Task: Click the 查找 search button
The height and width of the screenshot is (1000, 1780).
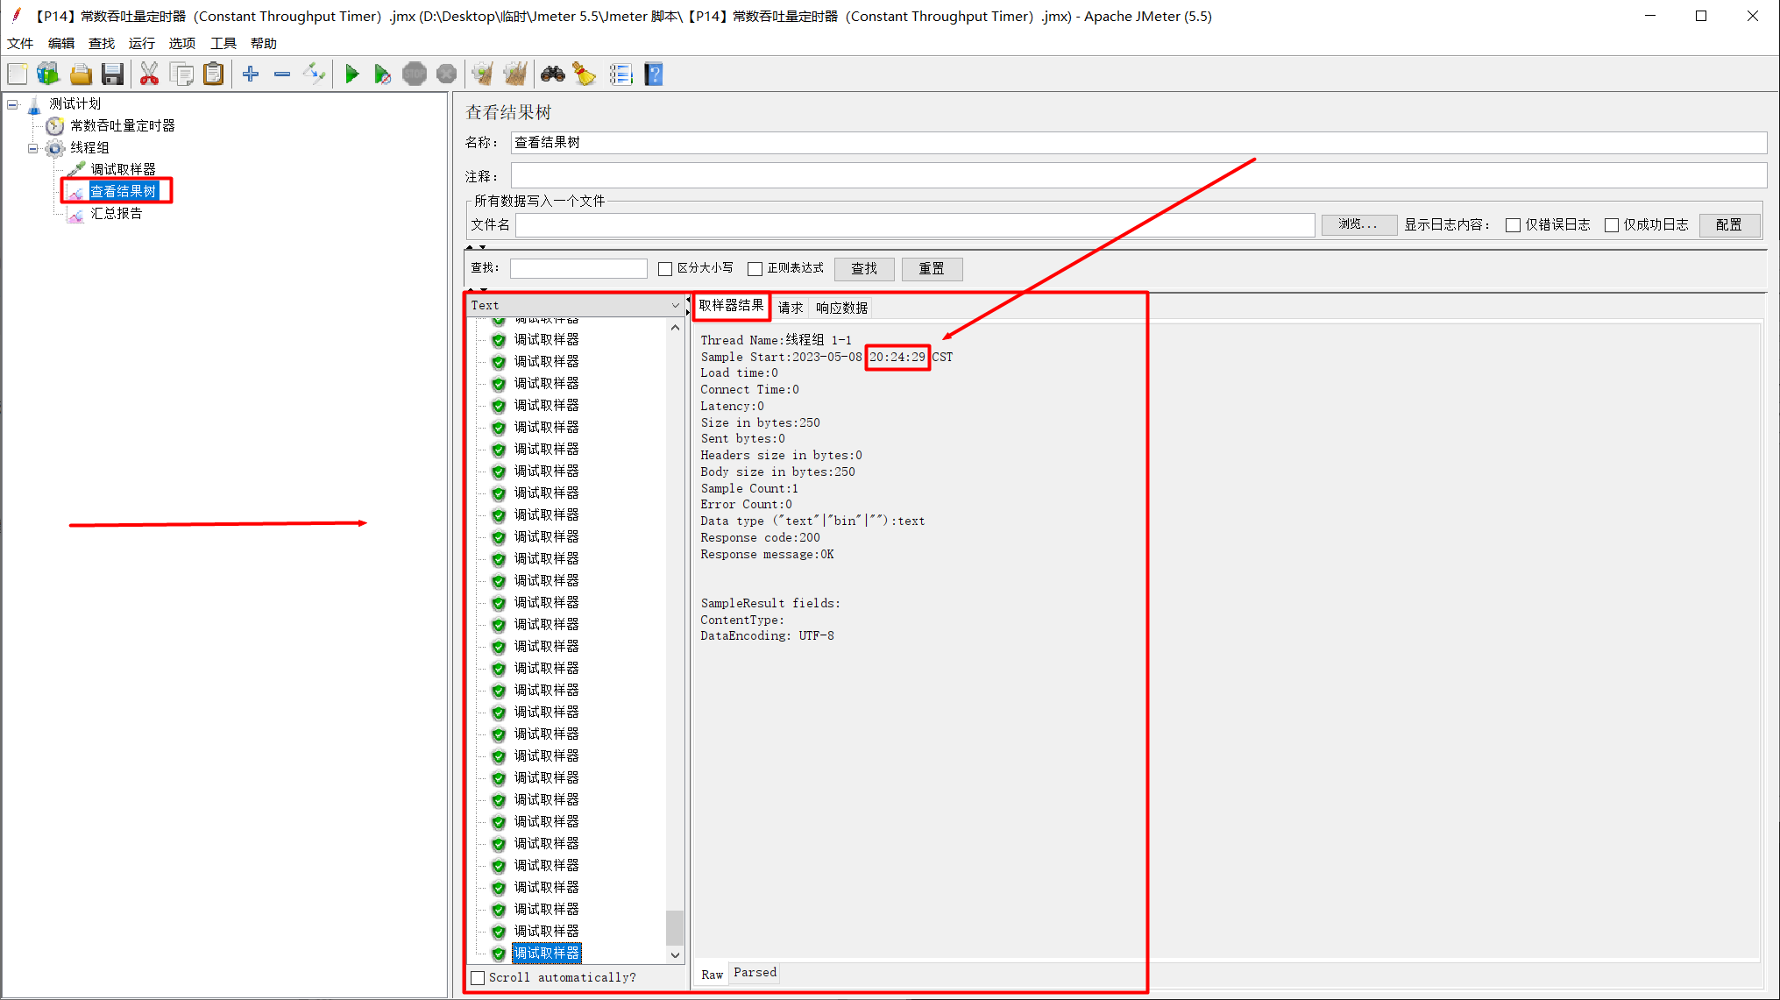Action: click(864, 269)
